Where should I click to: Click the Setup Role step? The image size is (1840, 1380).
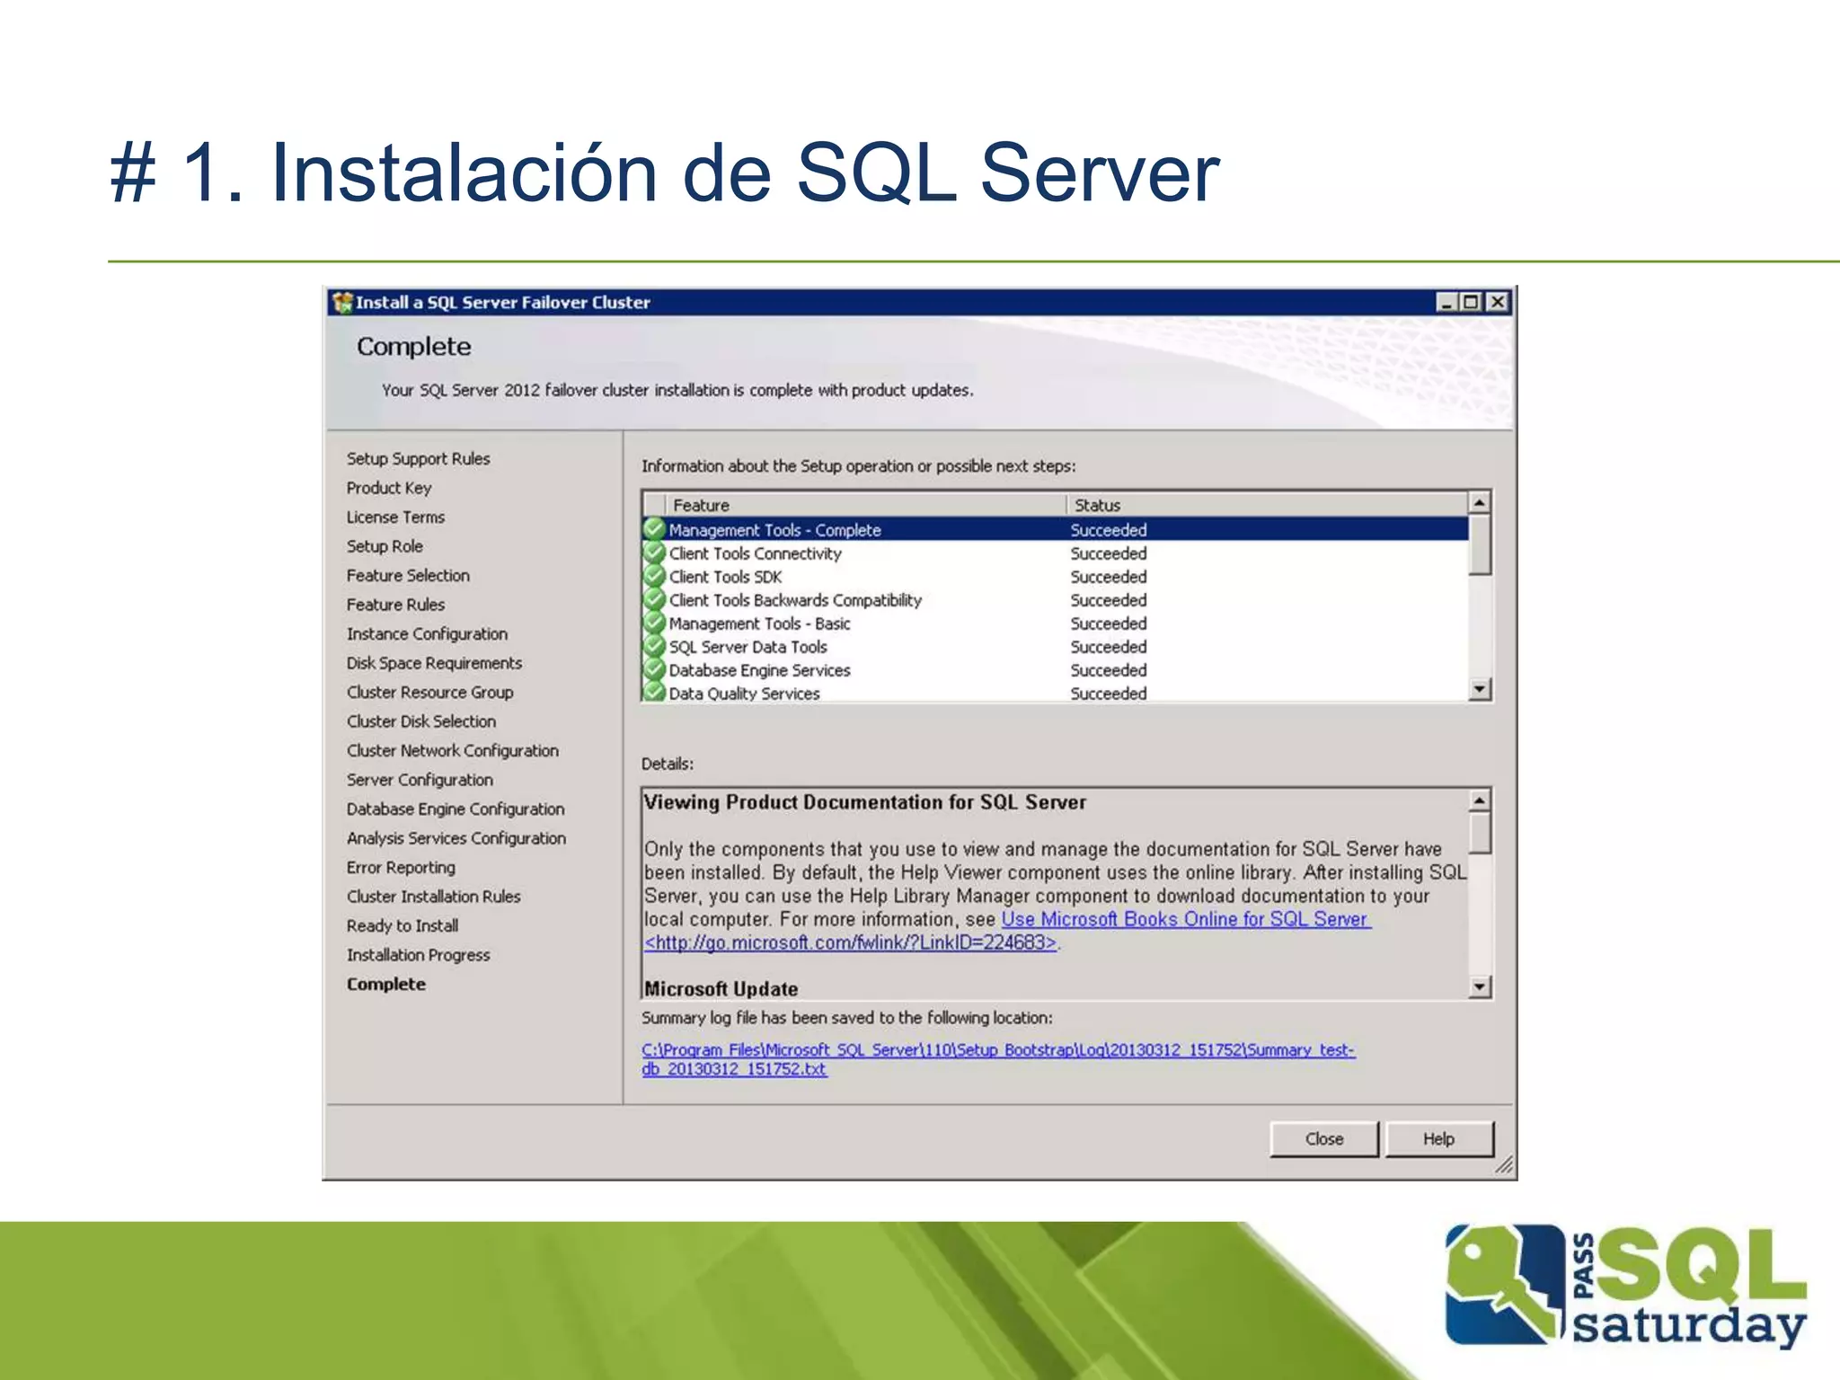click(x=385, y=546)
